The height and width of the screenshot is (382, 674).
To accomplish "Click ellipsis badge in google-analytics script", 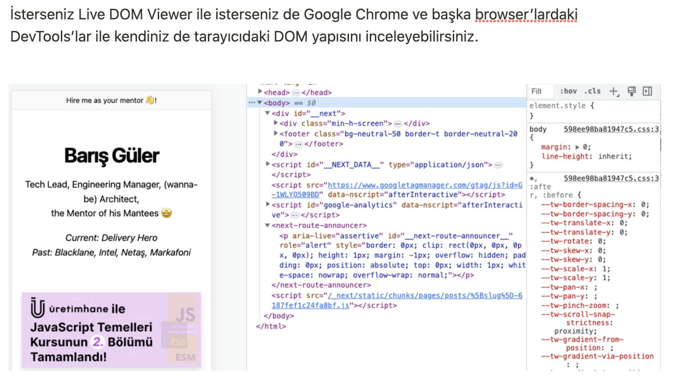I will click(295, 215).
